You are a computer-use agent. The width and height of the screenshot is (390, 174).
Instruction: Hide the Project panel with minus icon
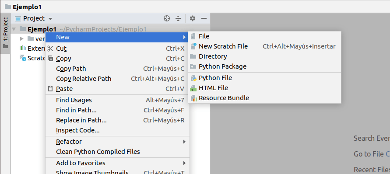click(204, 18)
